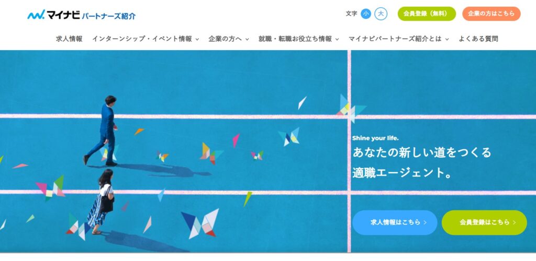This screenshot has width=536, height=261.
Task: Expand 企業の方へ dropdown chevron
Action: (247, 40)
